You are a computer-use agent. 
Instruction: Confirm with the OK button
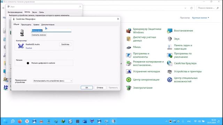click(x=87, y=87)
